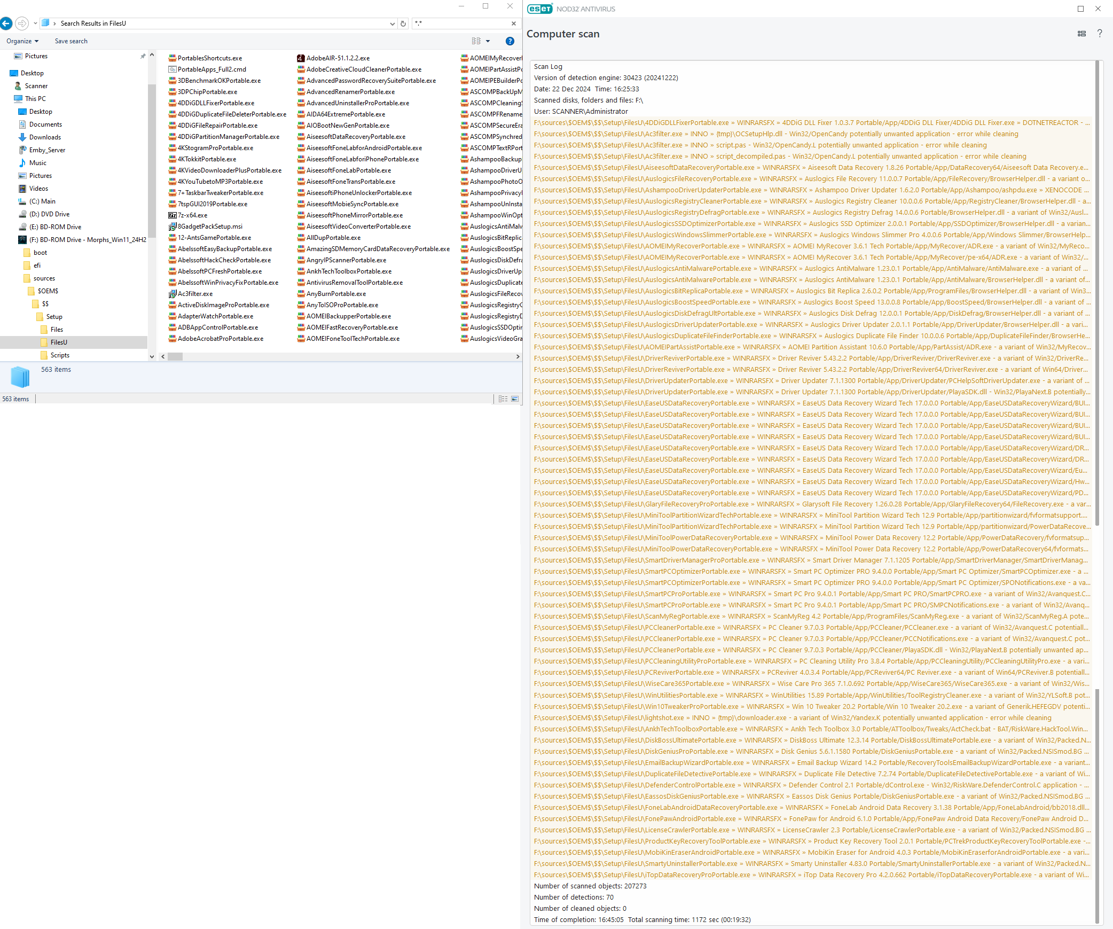Viewport: 1113px width, 929px height.
Task: Select the (F:) BD-ROM Drive Morphs_Win11_24H2
Action: pyautogui.click(x=88, y=240)
